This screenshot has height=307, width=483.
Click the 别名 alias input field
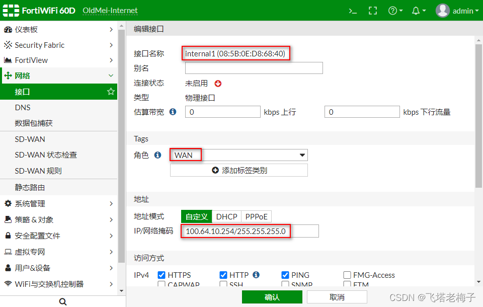[254, 68]
